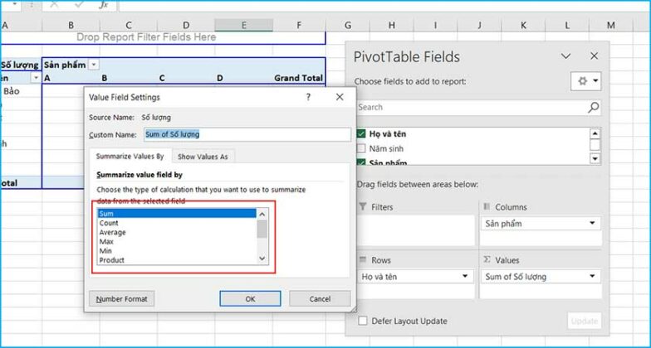
Task: Close the PivotTable Fields pane with X
Action: [594, 56]
